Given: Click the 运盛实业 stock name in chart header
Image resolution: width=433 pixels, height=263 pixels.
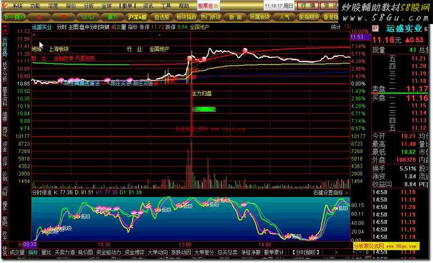Looking at the screenshot, I should point(42,27).
